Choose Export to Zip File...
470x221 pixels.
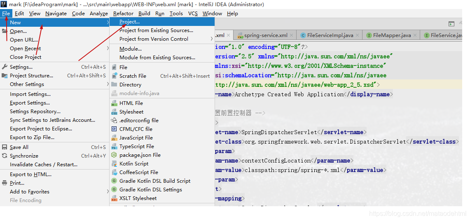[54, 138]
